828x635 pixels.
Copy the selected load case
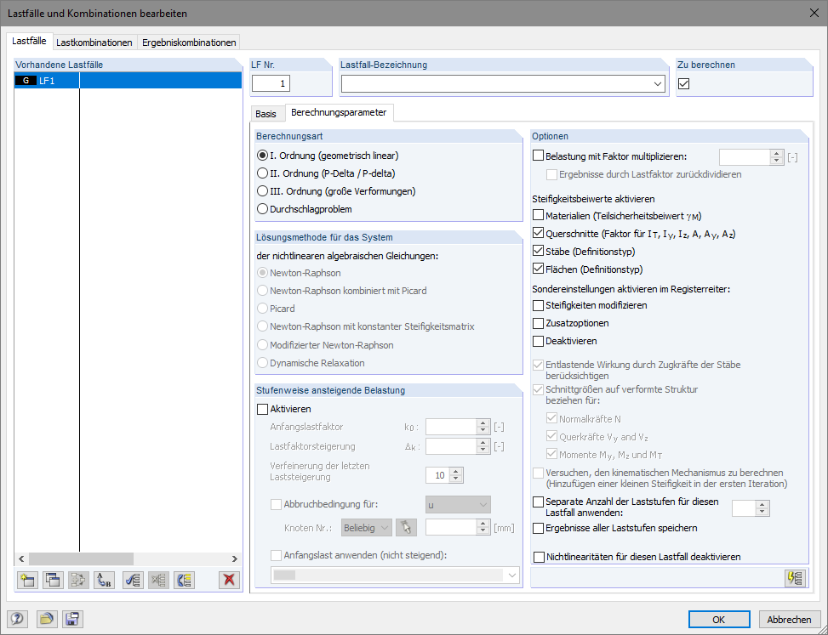[52, 580]
